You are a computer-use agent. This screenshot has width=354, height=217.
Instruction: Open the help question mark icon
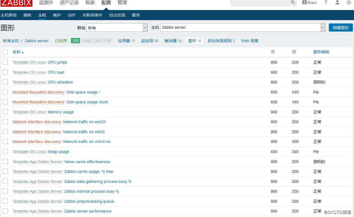326,3
